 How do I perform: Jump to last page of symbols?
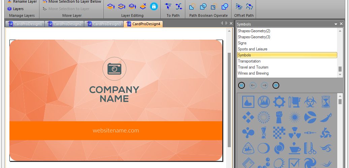point(276,85)
